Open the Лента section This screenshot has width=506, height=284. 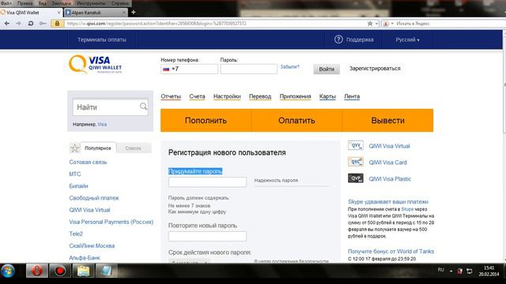pyautogui.click(x=352, y=96)
